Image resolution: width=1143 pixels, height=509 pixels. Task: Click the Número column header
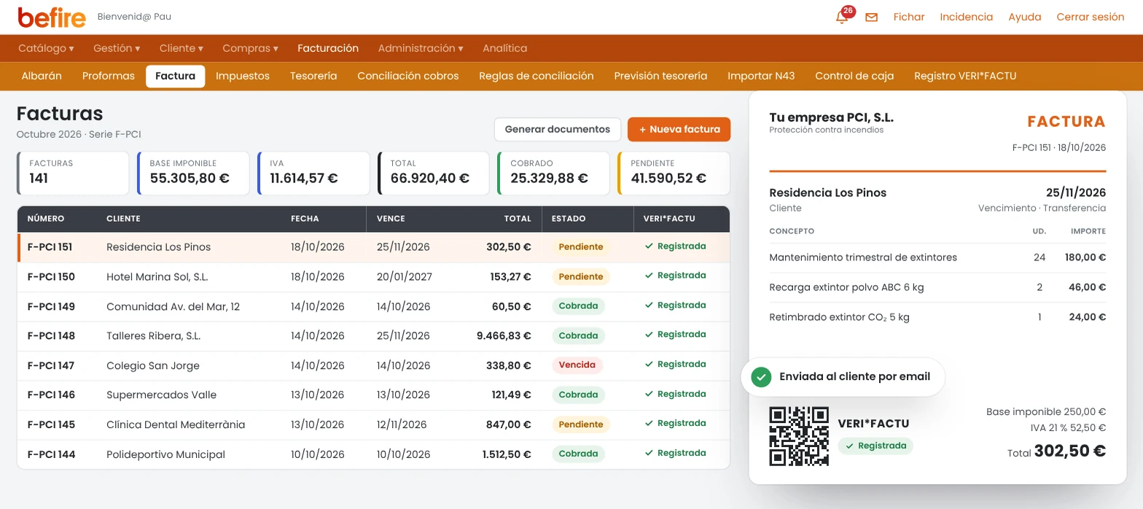[x=46, y=219]
